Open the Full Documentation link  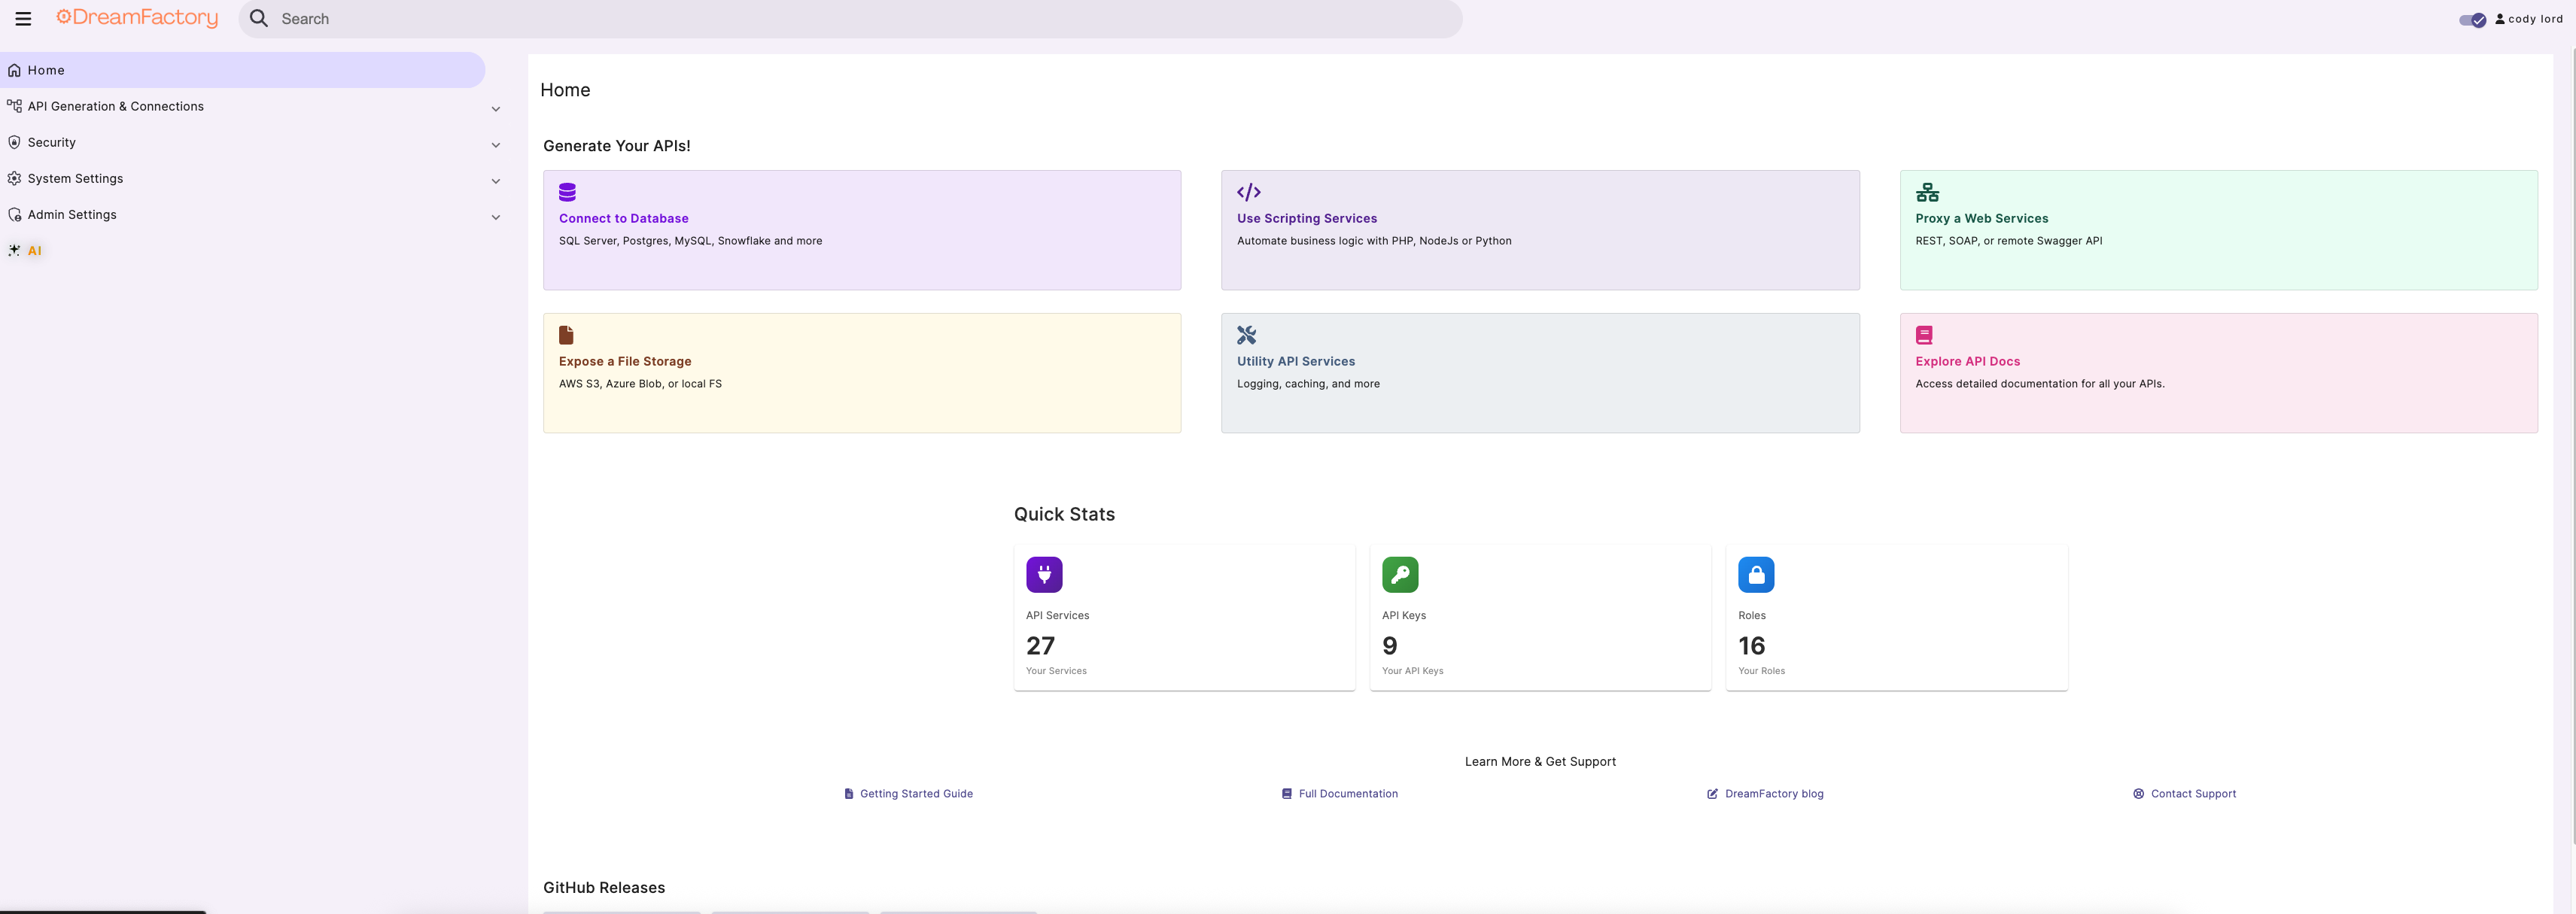pos(1348,794)
